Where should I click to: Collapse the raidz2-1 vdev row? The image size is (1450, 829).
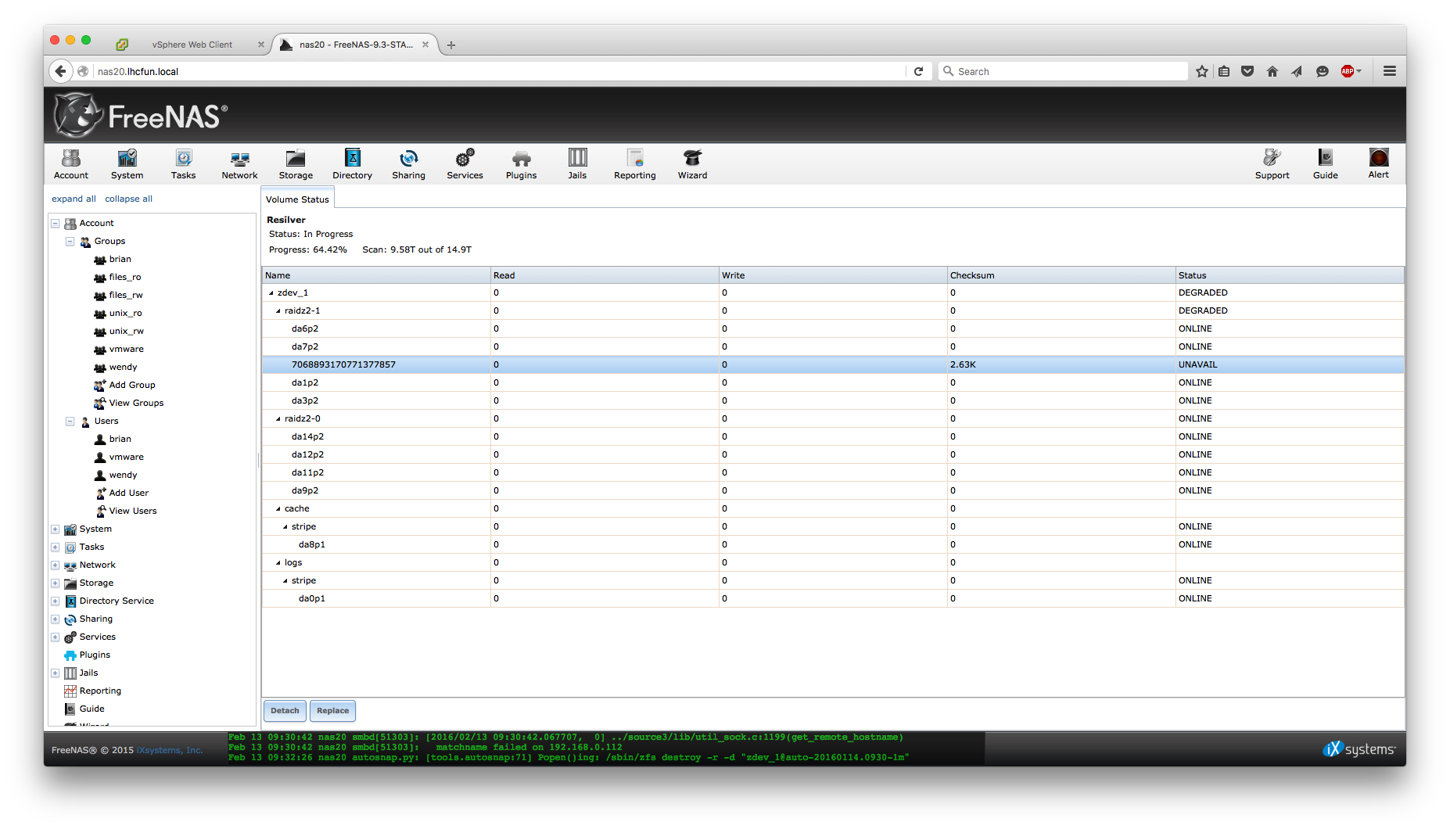(x=278, y=311)
